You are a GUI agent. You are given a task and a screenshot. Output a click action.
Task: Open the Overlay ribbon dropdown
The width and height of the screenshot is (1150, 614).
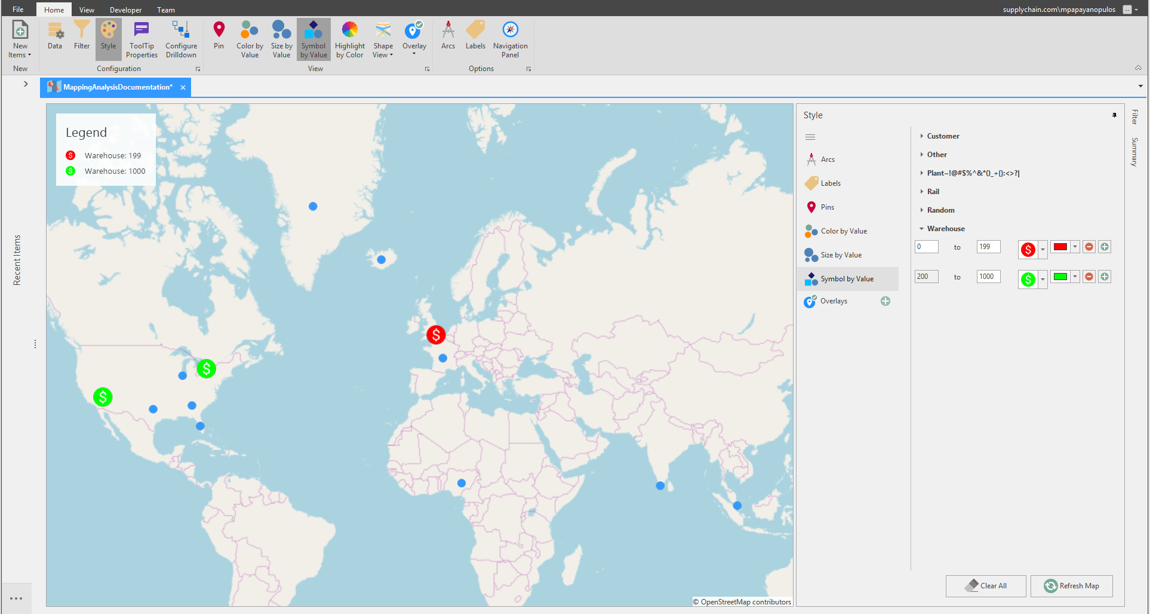click(x=414, y=39)
